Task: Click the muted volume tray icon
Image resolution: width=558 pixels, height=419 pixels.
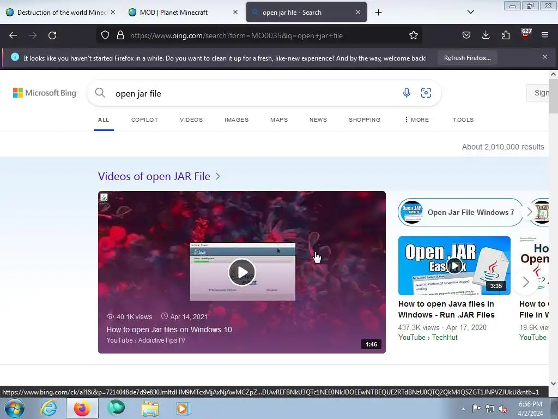Action: [x=503, y=409]
